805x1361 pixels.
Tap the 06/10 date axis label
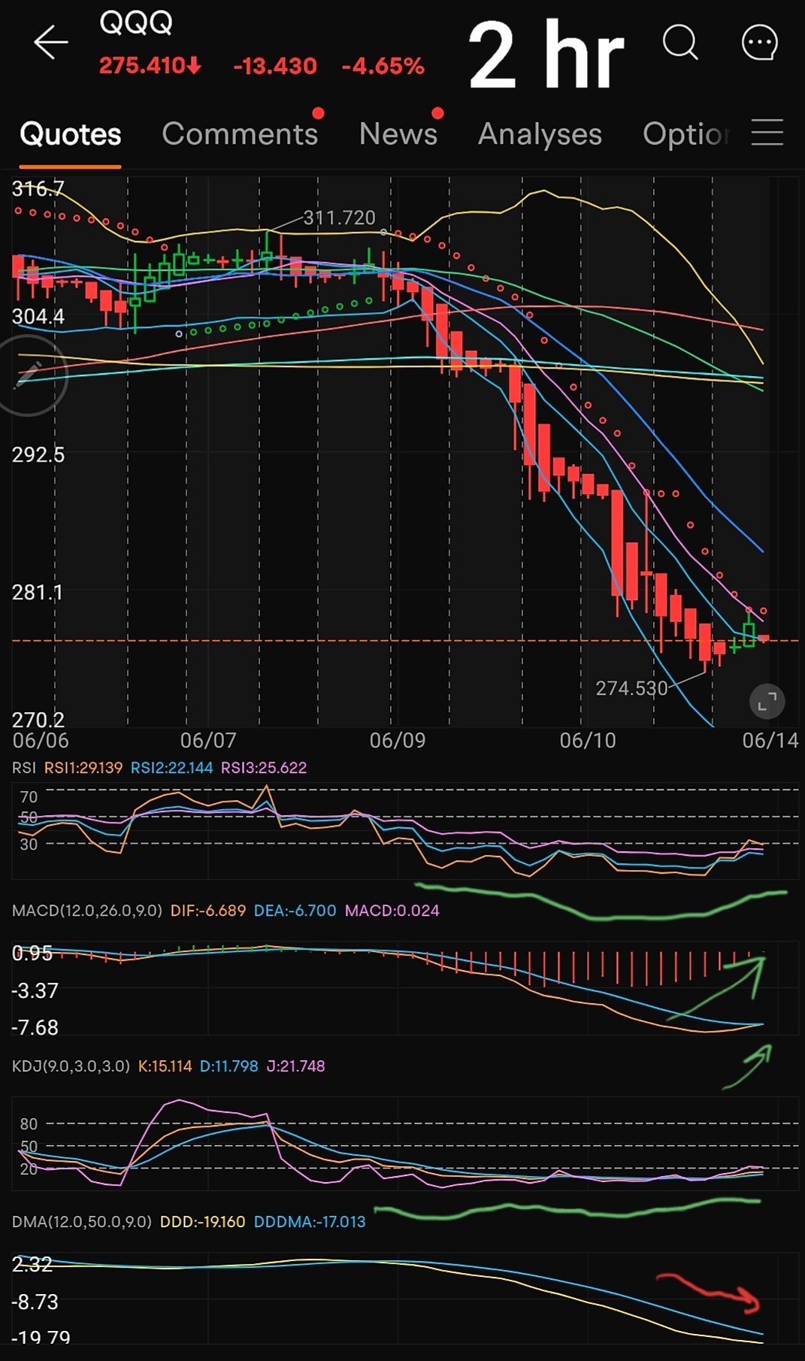click(x=588, y=741)
